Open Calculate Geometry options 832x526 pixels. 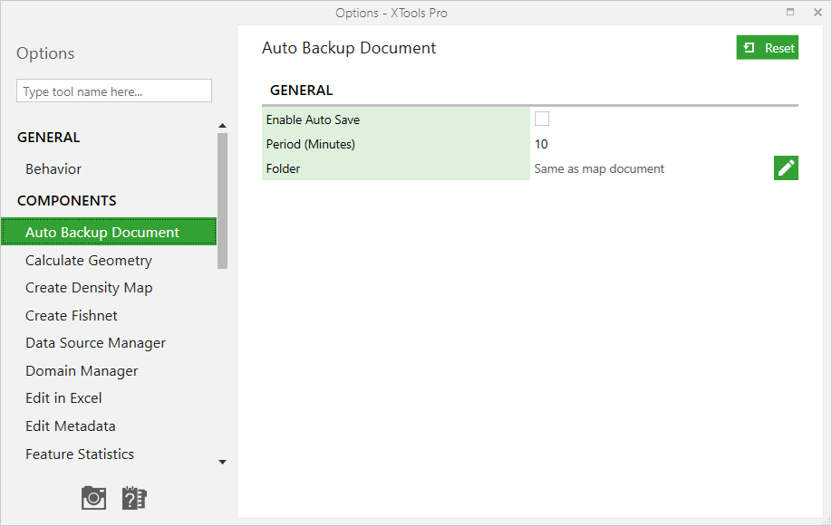(89, 261)
